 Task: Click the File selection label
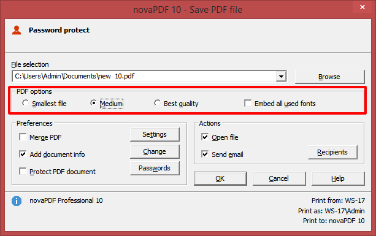[30, 64]
